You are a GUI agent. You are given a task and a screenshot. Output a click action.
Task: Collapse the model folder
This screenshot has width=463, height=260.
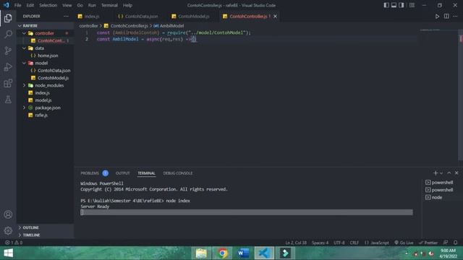tap(45, 63)
